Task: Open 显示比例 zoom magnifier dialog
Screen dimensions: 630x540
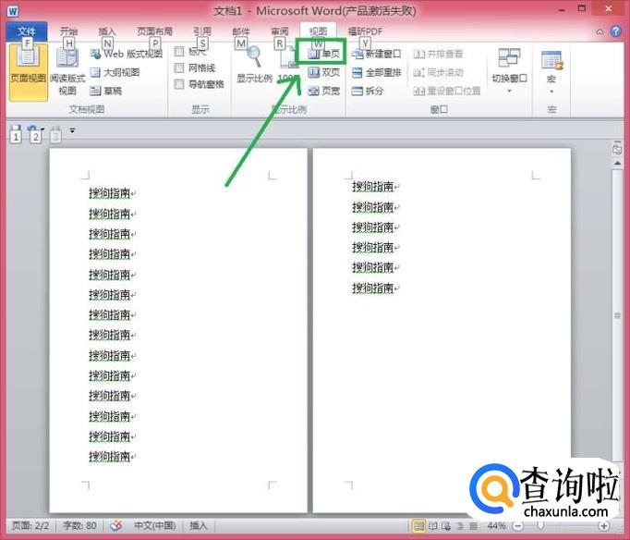Action: (254, 65)
